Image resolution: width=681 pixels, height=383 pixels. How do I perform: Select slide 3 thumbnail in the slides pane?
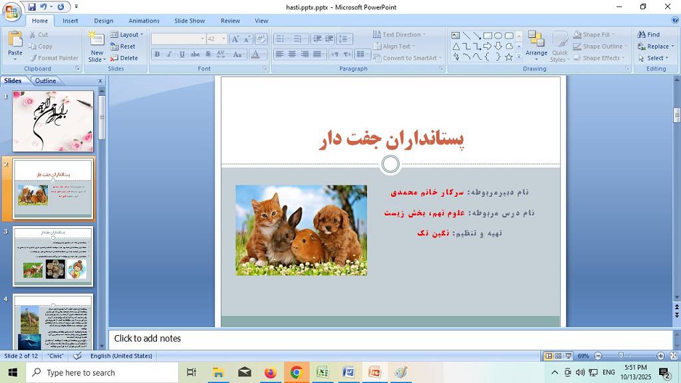(53, 255)
